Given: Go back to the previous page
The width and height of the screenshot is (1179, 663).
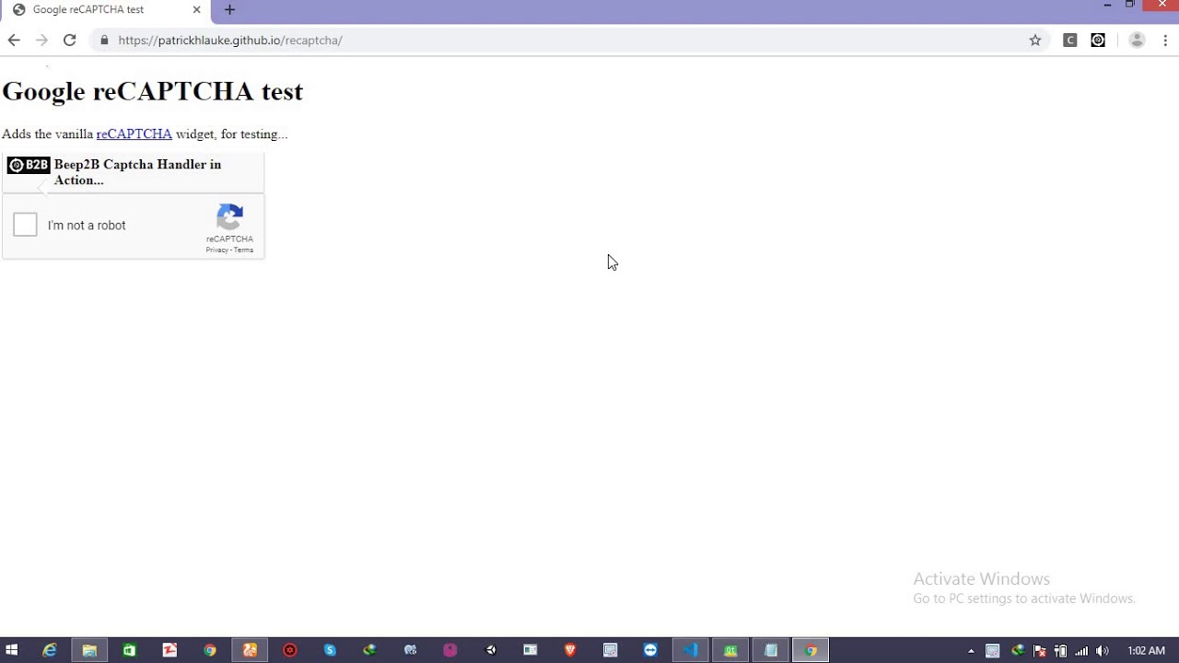Looking at the screenshot, I should pos(14,40).
